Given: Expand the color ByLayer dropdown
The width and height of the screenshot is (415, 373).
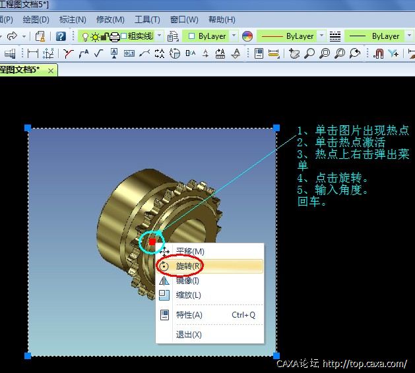Looking at the screenshot, I should coord(234,36).
